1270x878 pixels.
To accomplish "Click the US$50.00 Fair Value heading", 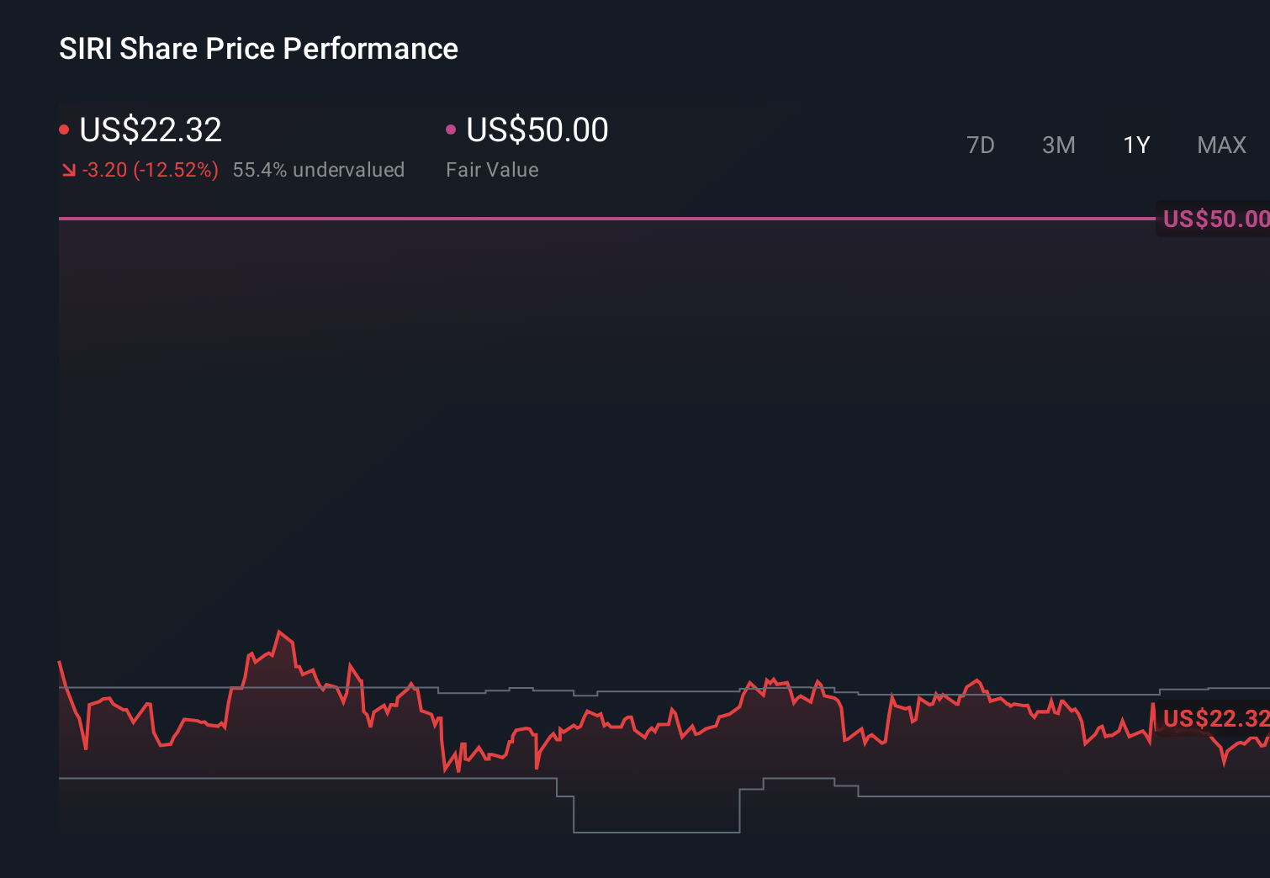I will [537, 130].
